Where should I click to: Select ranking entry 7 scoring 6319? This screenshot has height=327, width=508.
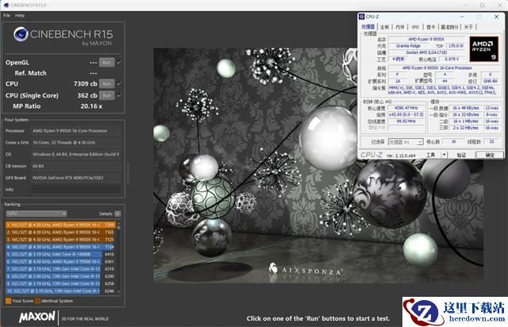(60, 269)
